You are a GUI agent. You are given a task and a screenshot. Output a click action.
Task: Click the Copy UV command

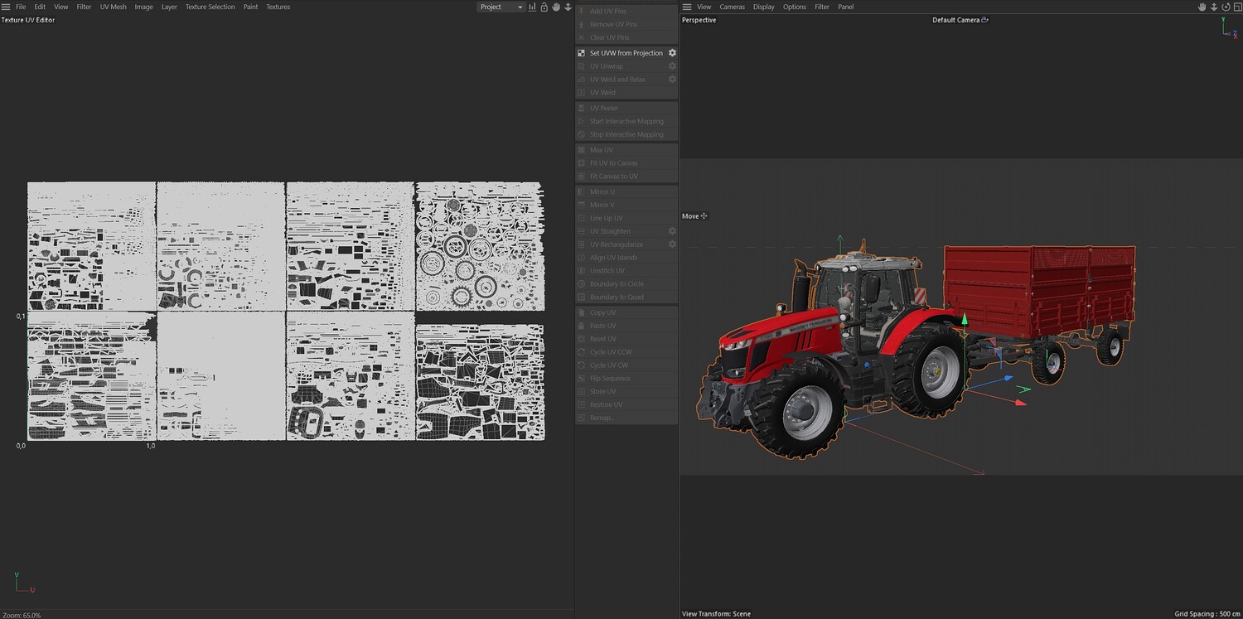click(626, 312)
